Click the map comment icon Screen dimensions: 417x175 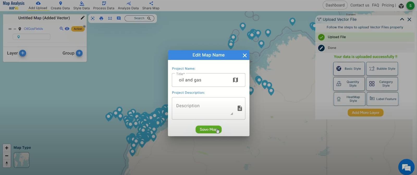point(119,18)
